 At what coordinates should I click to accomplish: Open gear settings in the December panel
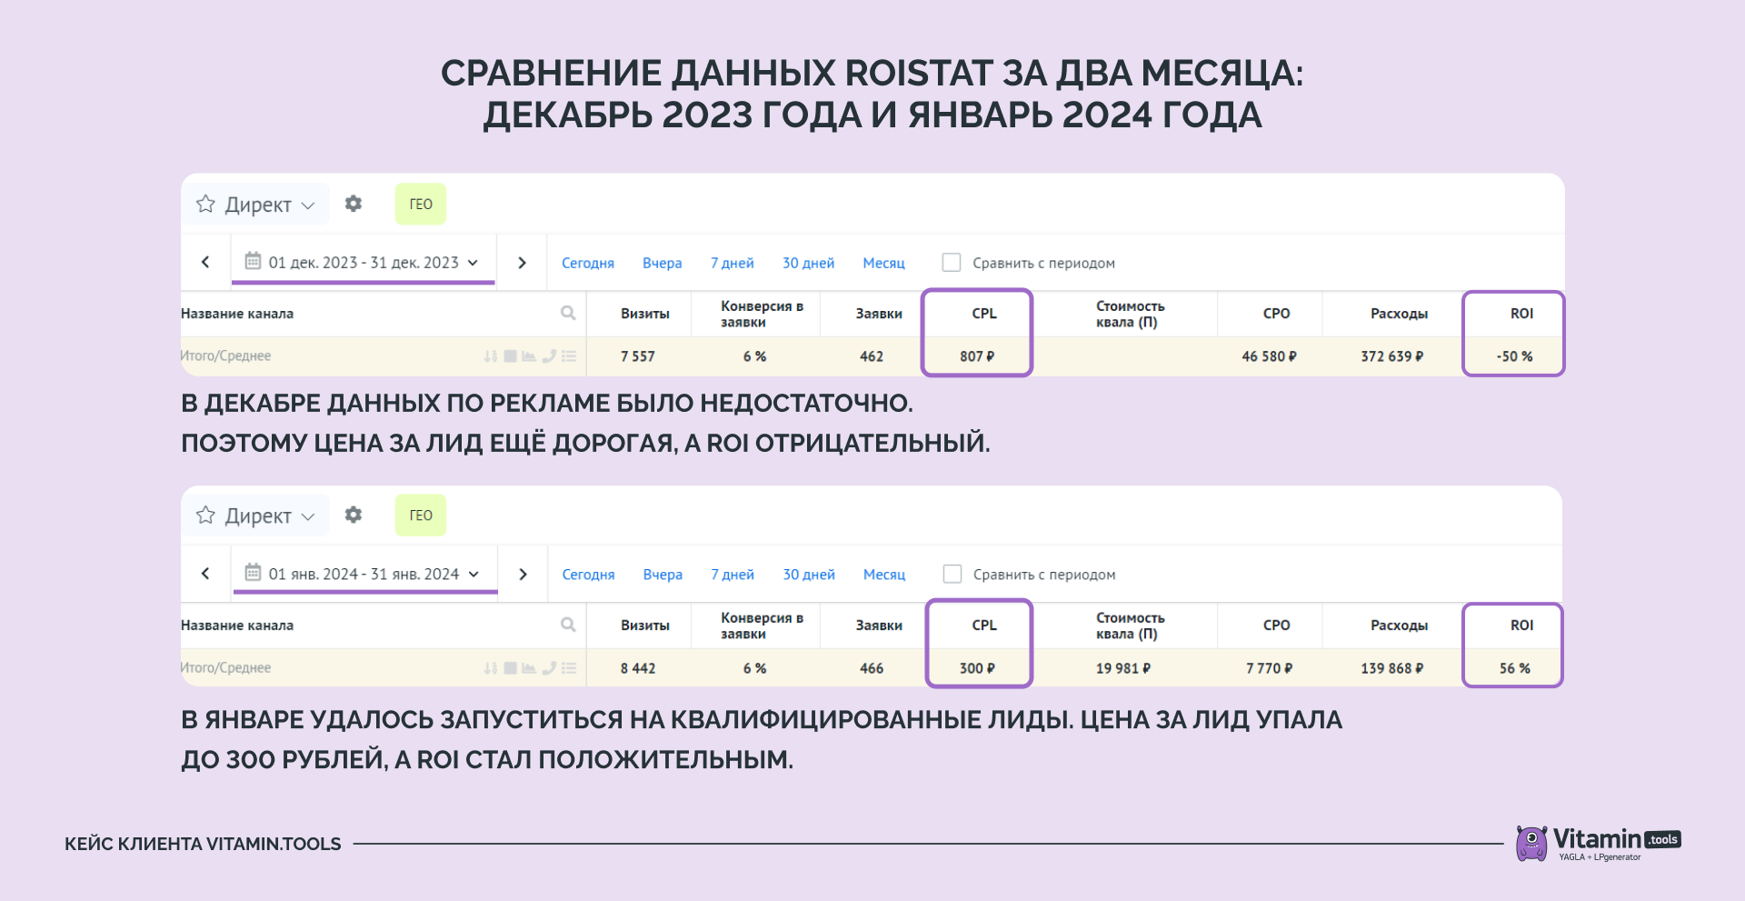354,204
